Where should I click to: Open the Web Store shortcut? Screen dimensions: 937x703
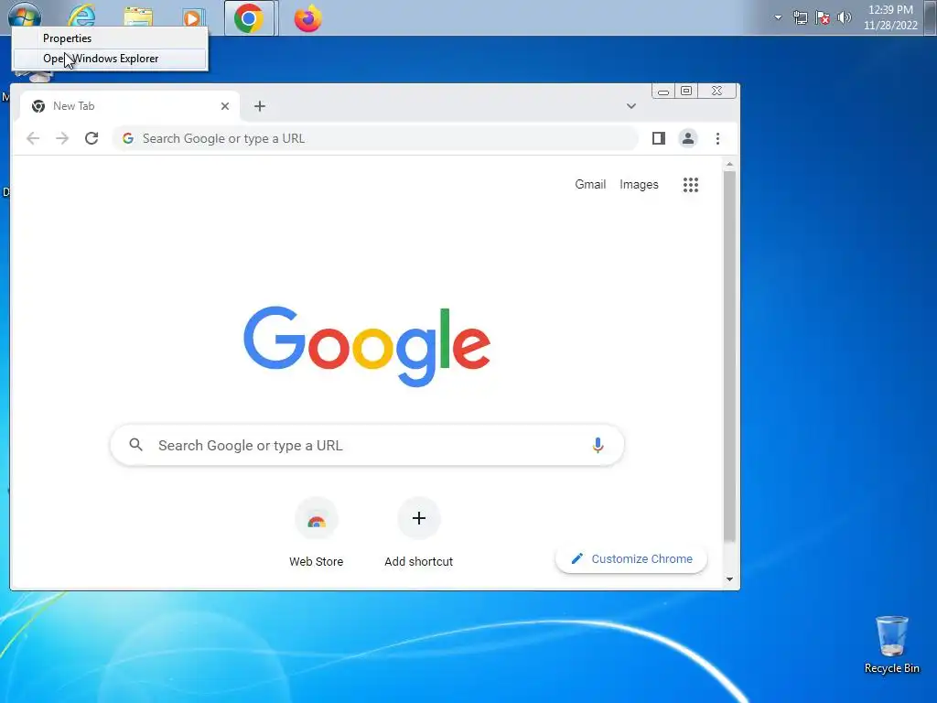[x=316, y=532]
